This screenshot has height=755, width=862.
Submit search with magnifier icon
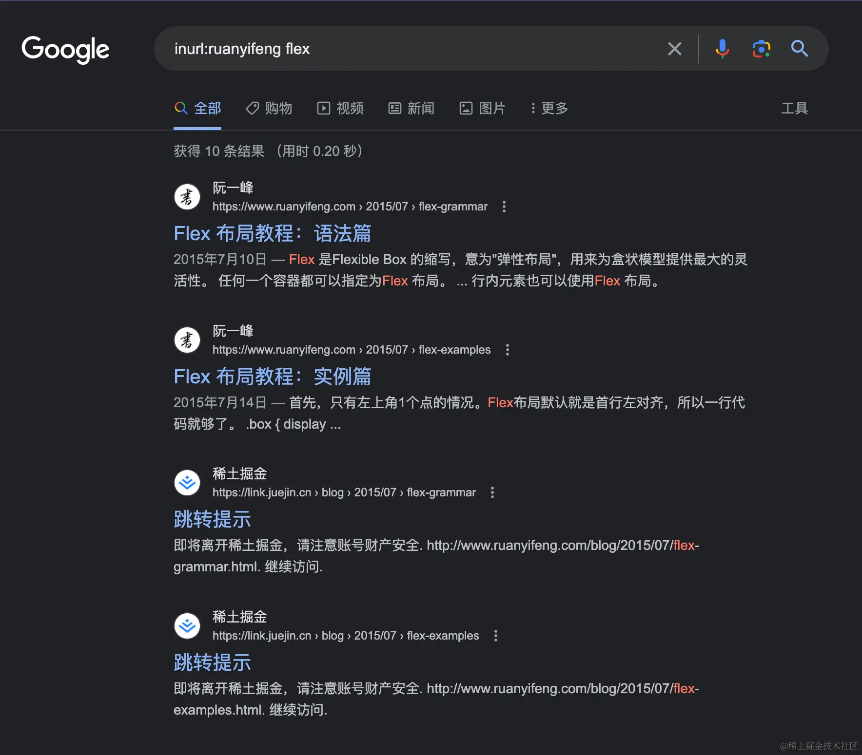pos(800,49)
